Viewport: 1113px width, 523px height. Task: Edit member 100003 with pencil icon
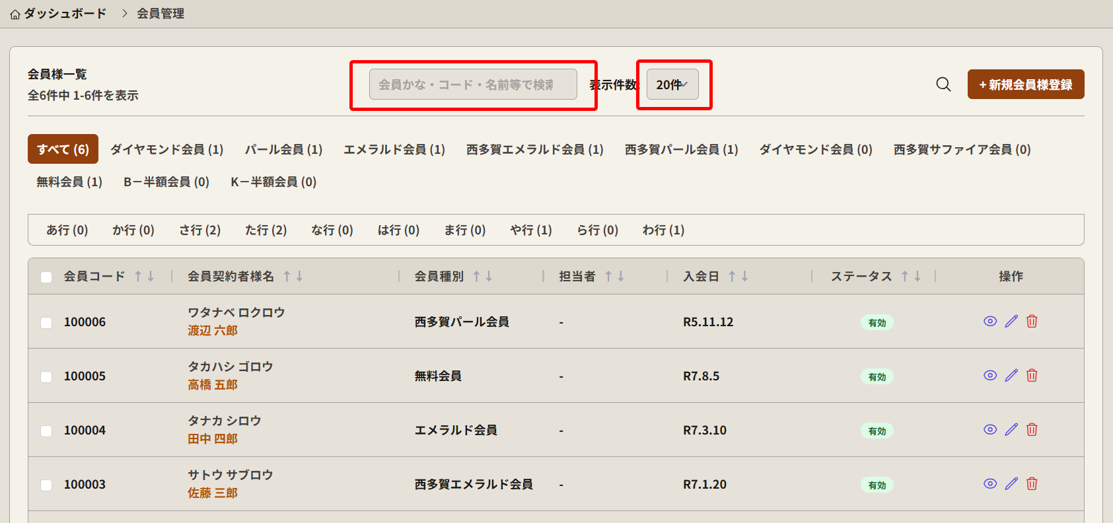click(1011, 484)
